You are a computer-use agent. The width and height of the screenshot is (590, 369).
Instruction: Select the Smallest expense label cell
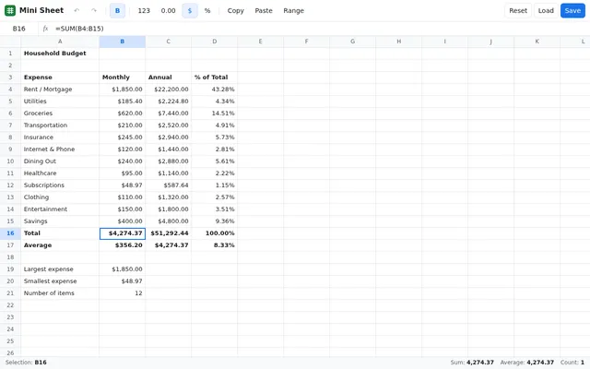coord(60,281)
